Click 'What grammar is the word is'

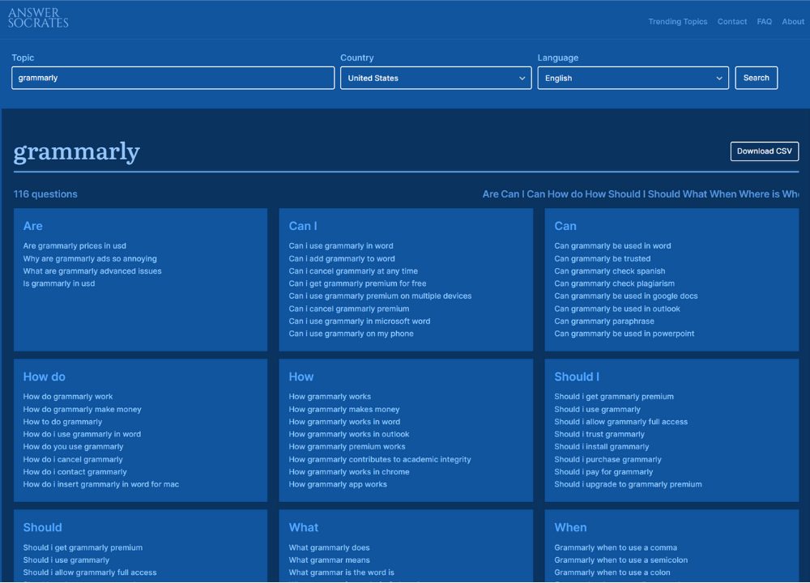(342, 572)
